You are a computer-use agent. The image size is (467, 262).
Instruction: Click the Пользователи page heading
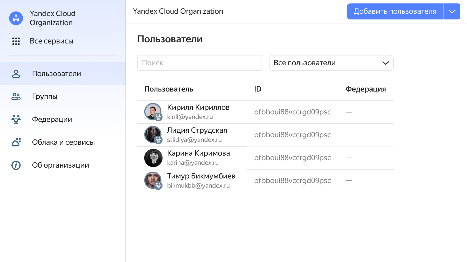coord(170,39)
